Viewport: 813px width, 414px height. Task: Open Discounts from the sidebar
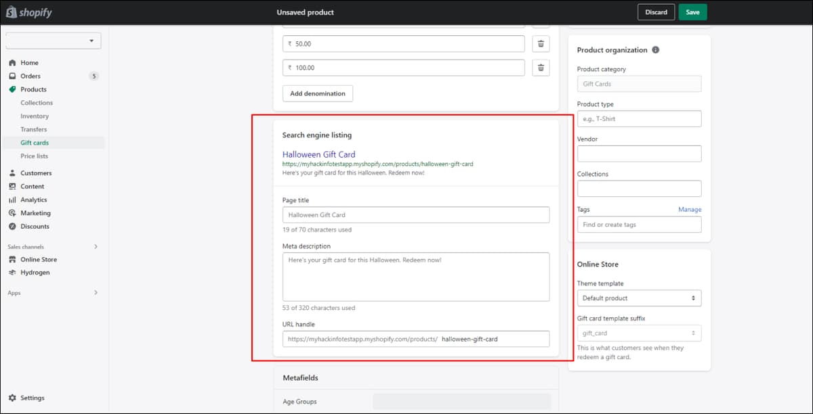click(x=35, y=226)
